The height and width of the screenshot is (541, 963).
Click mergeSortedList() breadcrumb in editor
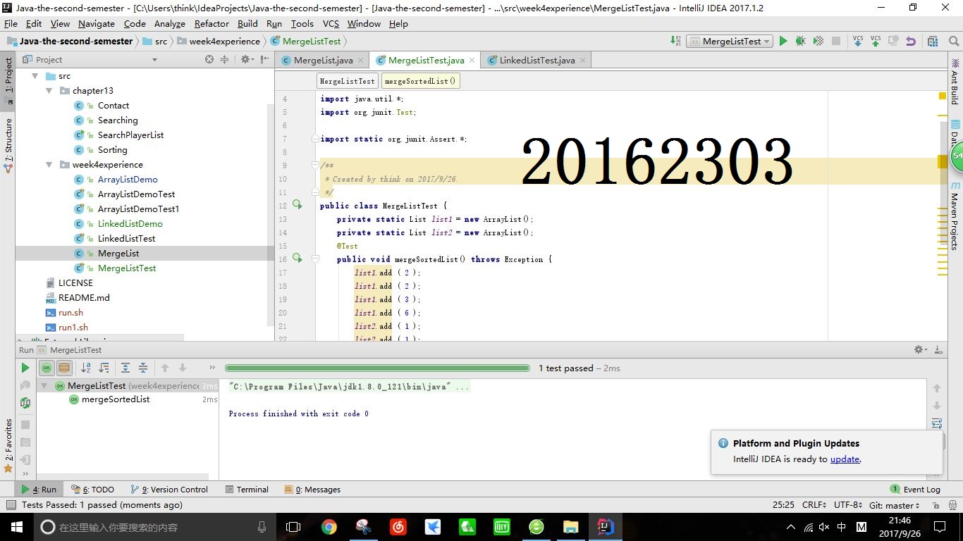(420, 81)
